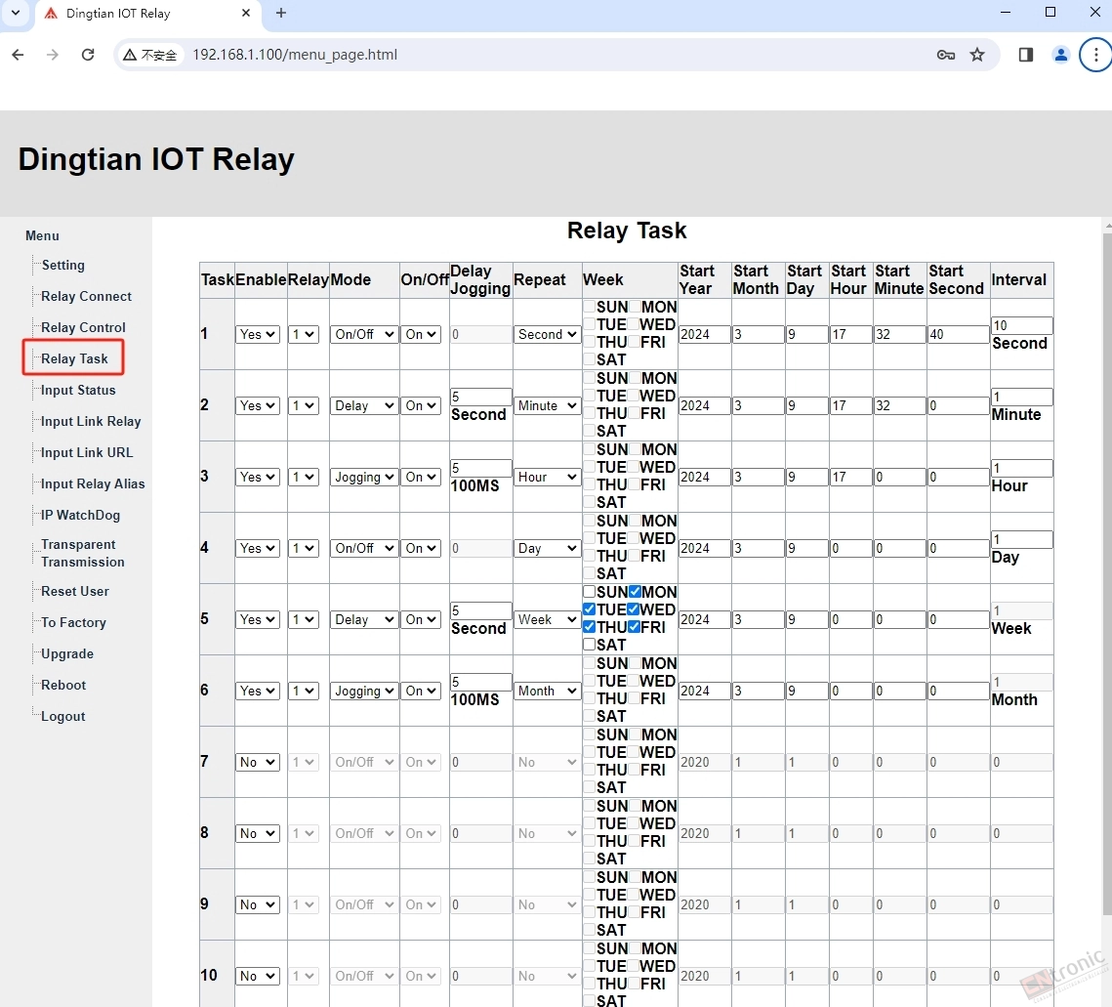
Task: Open Relay Control page
Action: (83, 327)
